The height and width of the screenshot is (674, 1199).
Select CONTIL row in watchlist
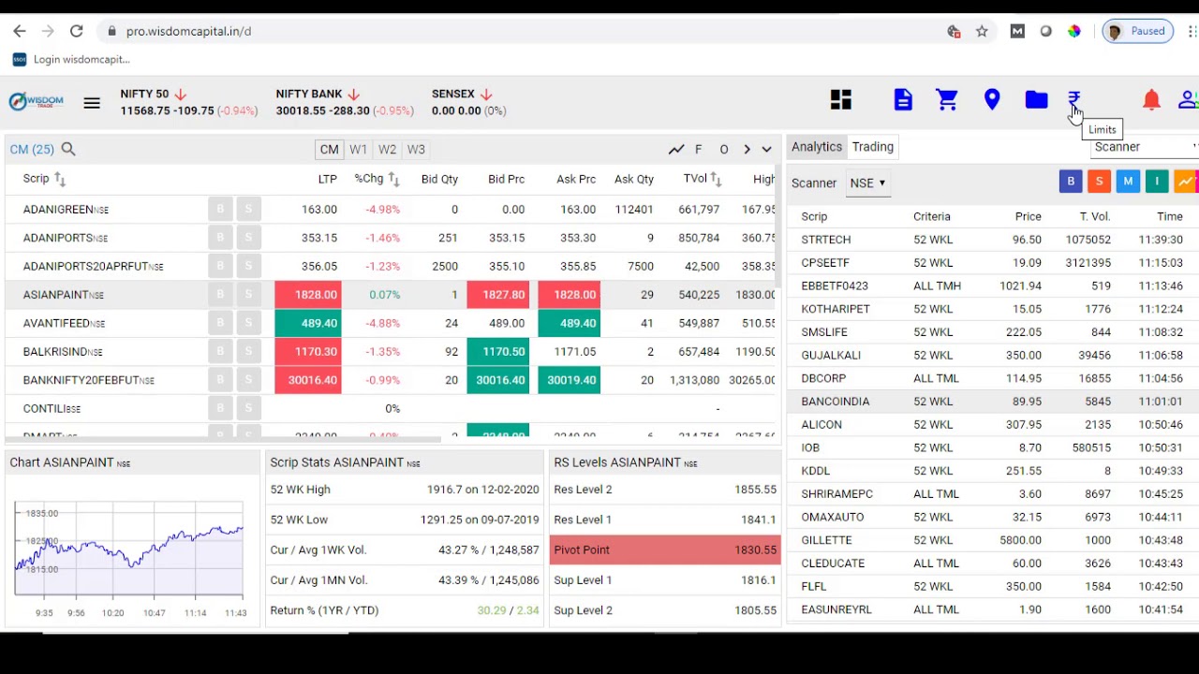(391, 409)
